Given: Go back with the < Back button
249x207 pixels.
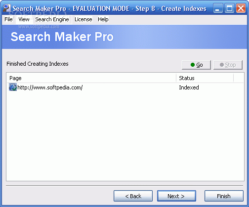Looking at the screenshot, I should click(133, 196).
